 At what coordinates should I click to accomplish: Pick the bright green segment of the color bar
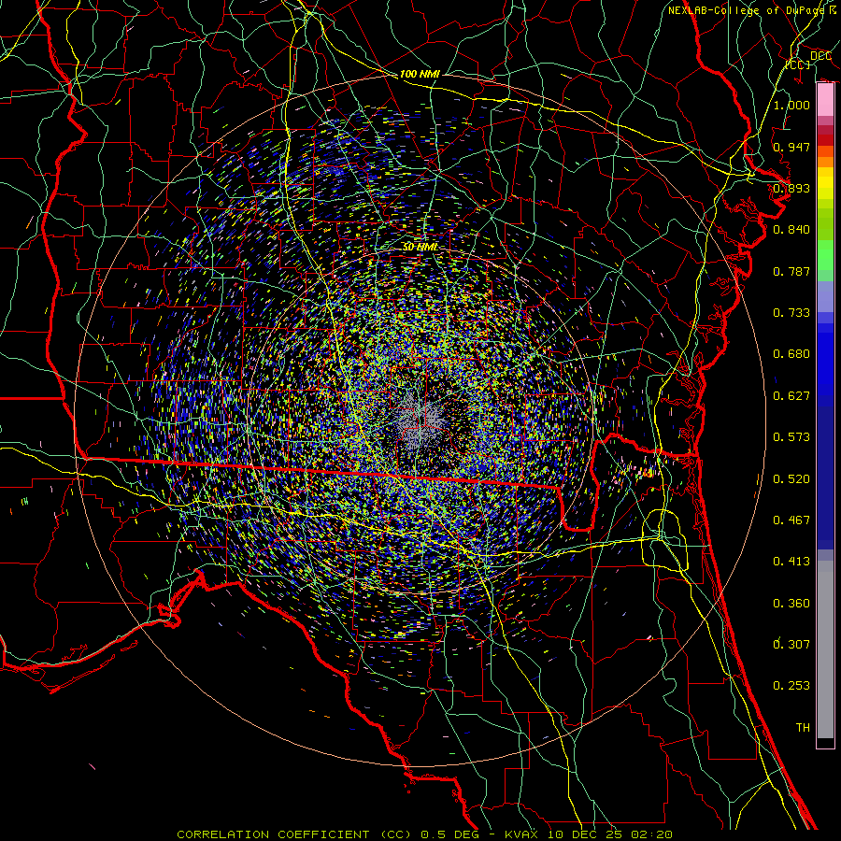pyautogui.click(x=825, y=255)
